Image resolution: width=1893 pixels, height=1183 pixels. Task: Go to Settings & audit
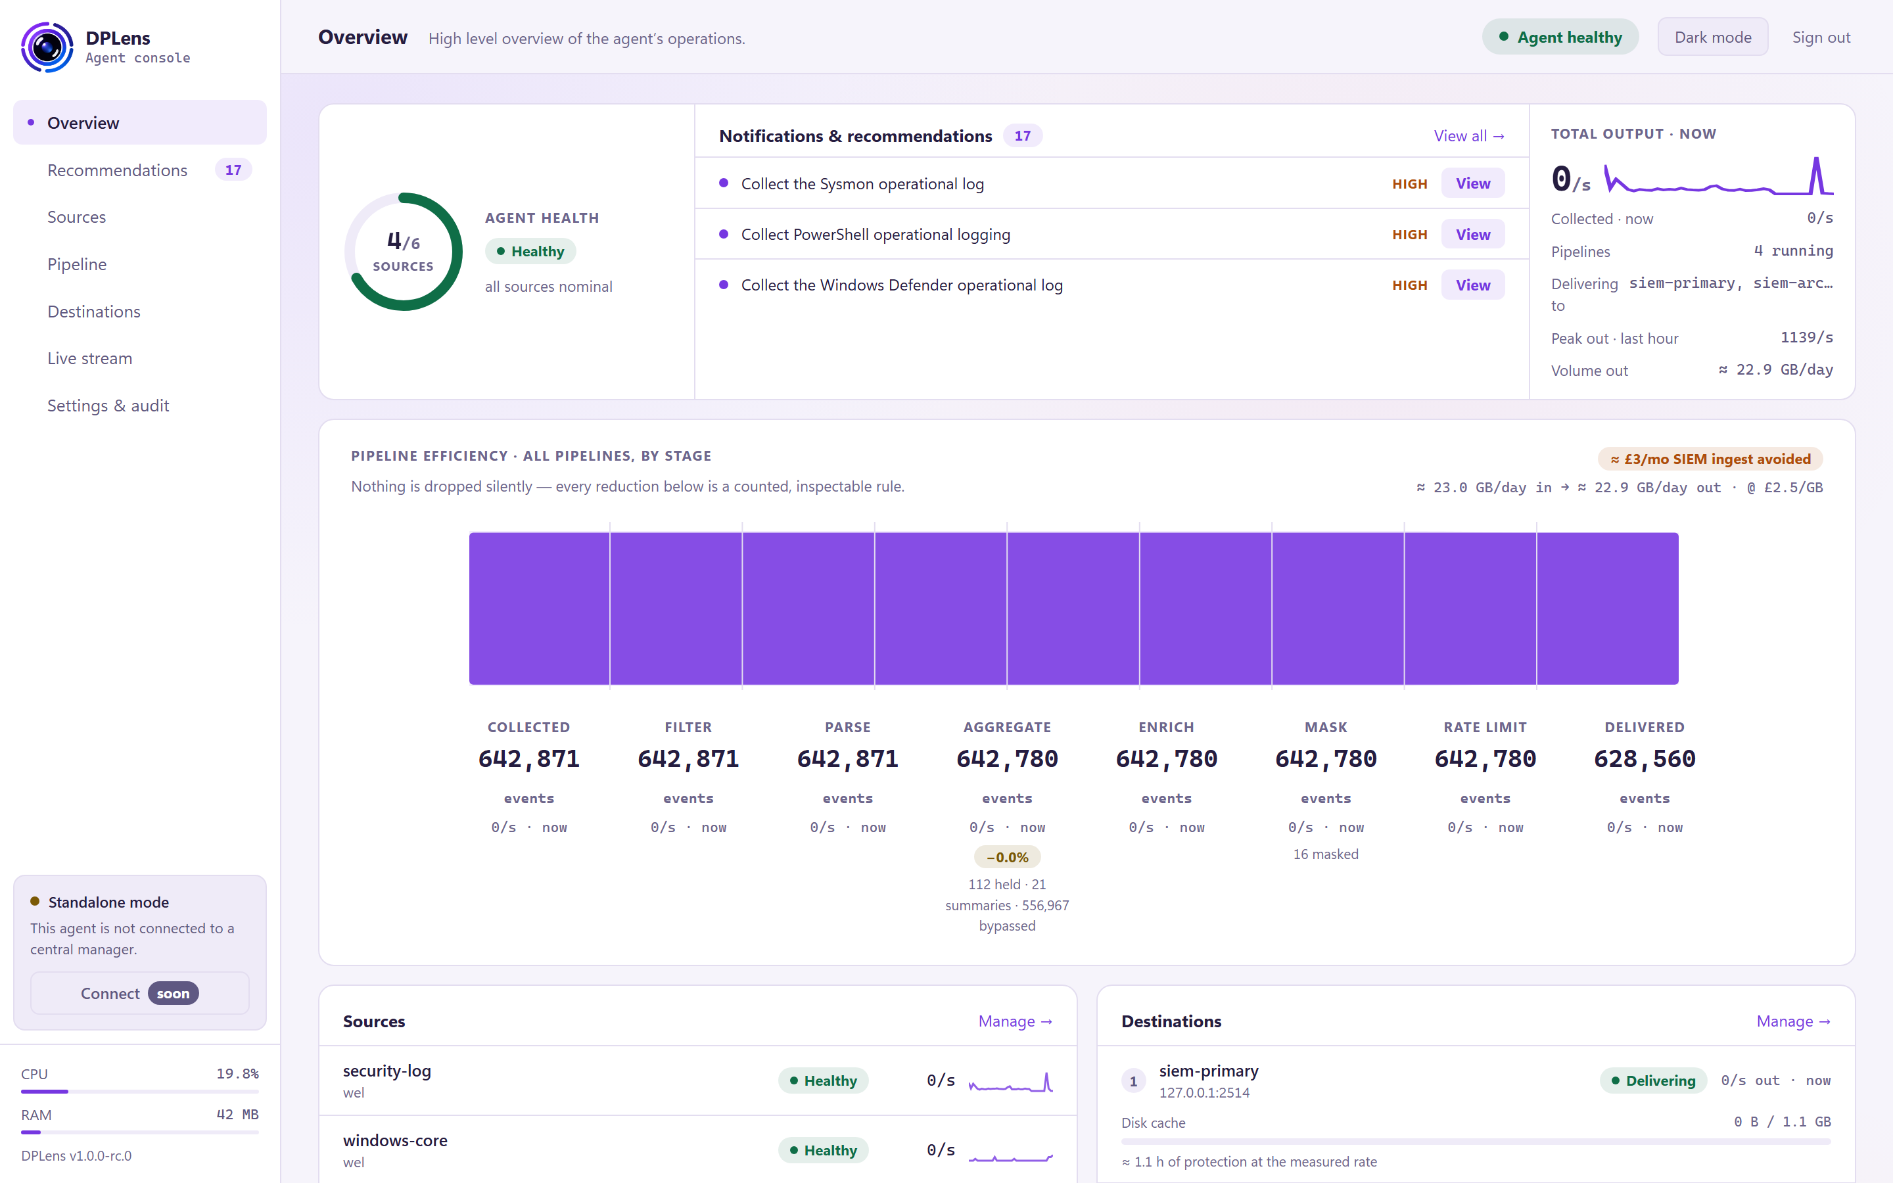coord(108,406)
